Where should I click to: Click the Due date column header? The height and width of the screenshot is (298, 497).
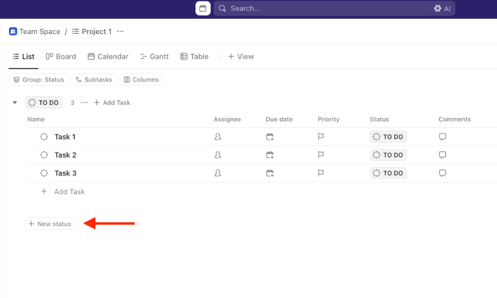coord(279,119)
